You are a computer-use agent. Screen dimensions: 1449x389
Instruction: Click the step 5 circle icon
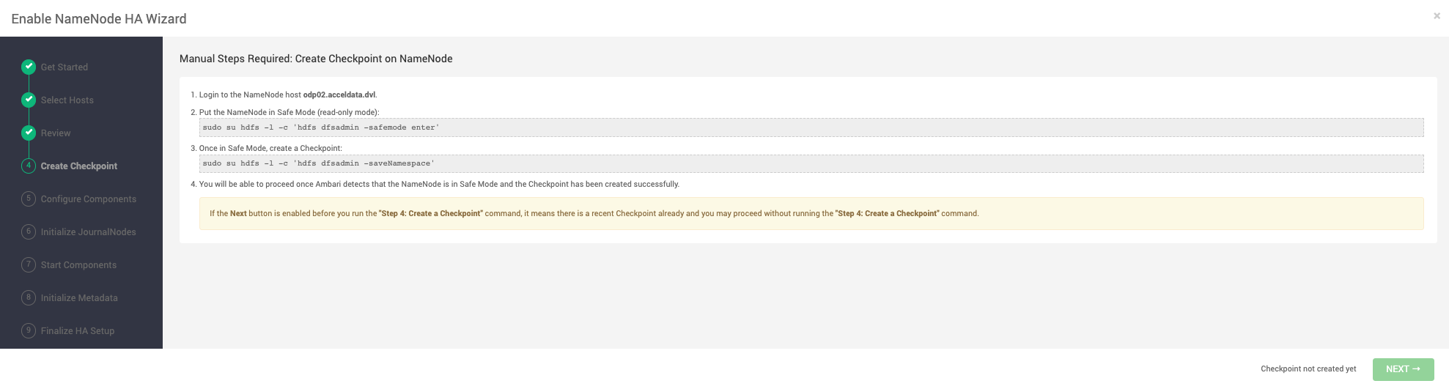coord(29,199)
